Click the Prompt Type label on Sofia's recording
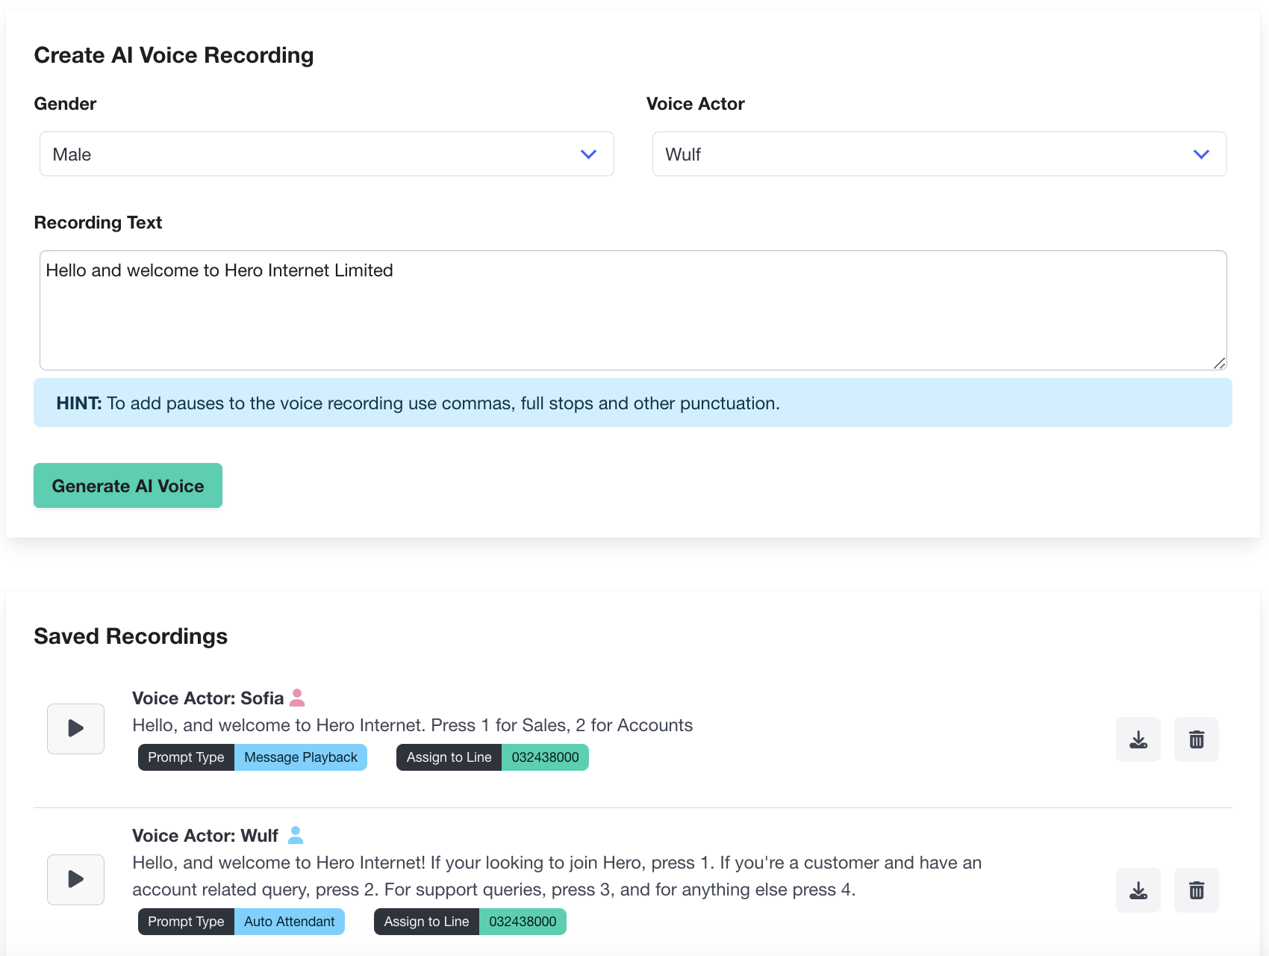1269x956 pixels. 186,757
